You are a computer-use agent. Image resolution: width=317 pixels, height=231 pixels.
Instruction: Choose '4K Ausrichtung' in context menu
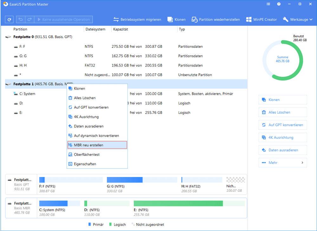pyautogui.click(x=97, y=117)
